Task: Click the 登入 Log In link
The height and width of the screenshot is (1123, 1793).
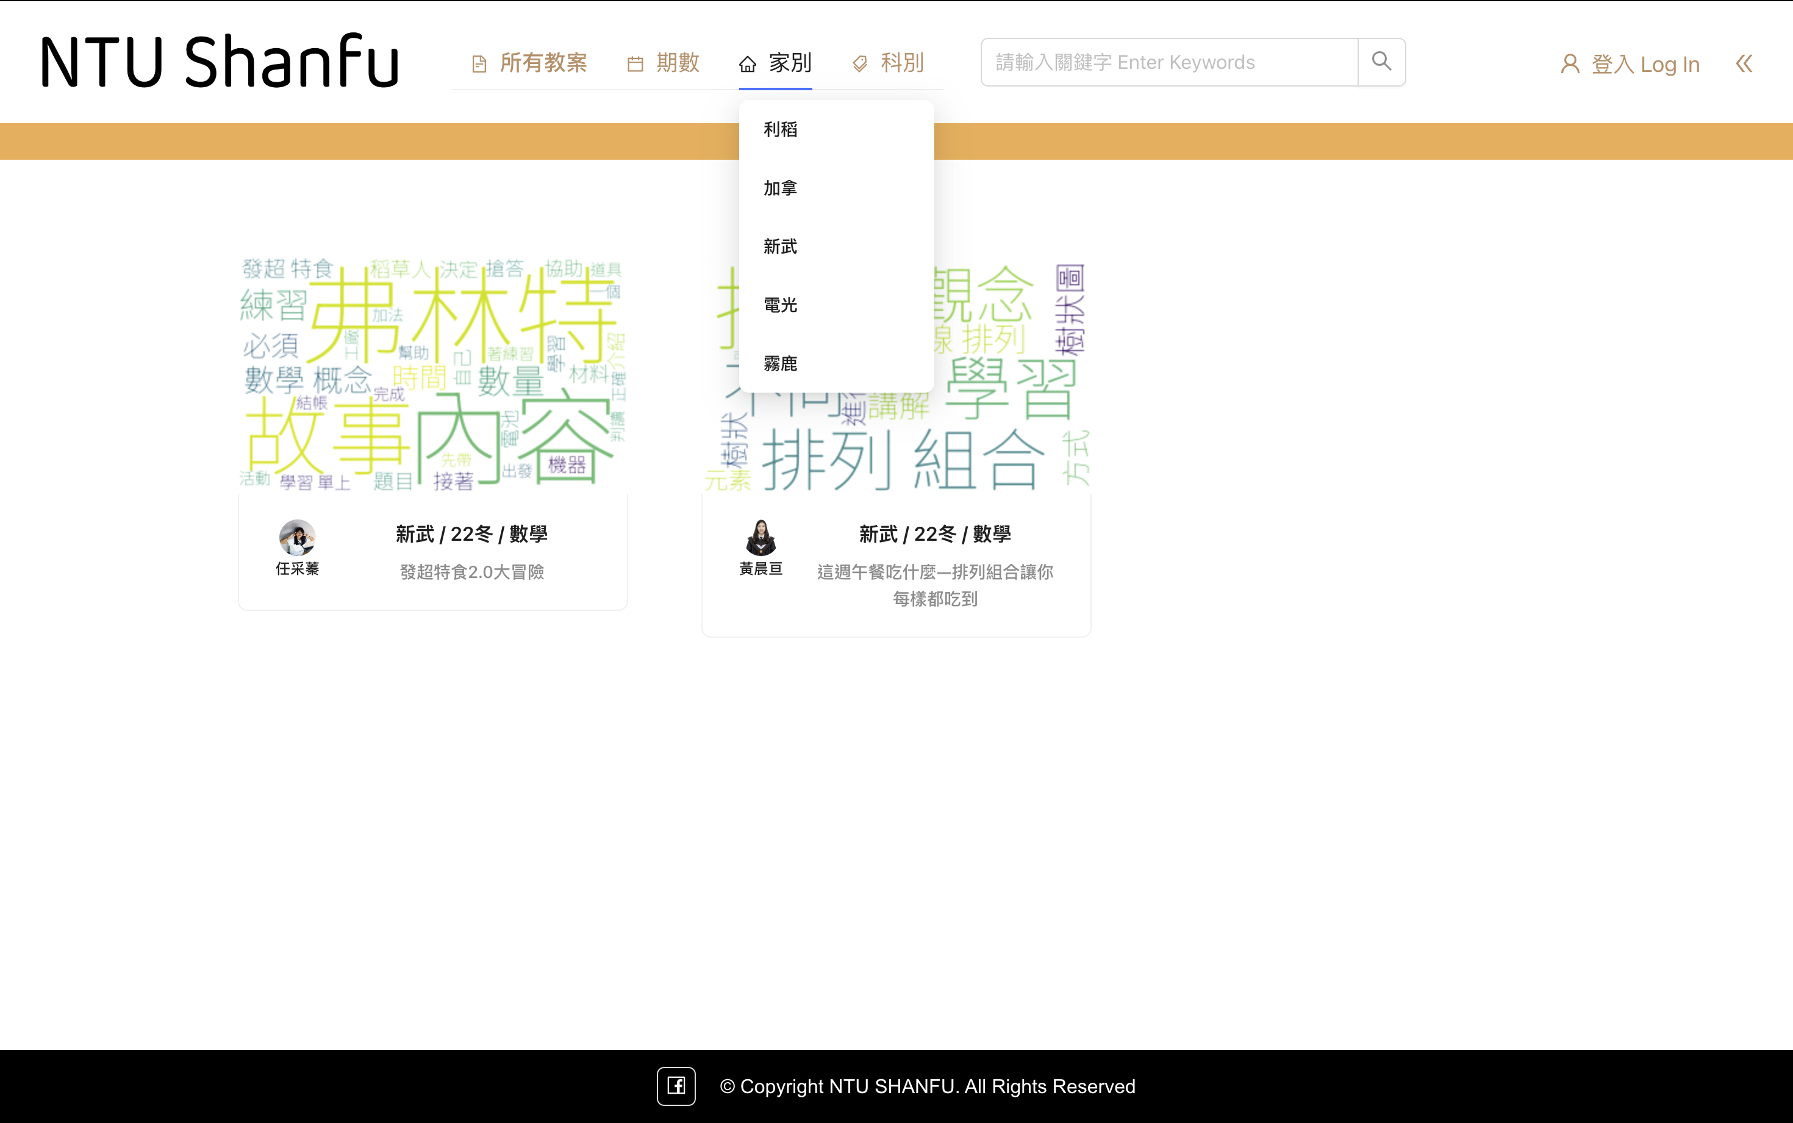Action: coord(1644,64)
